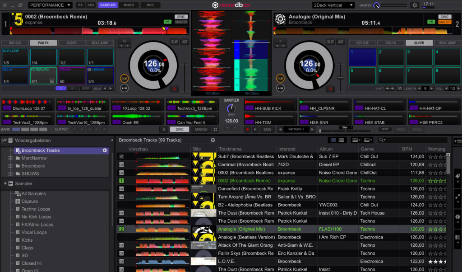Trigger the SLIP LOOP 1/8 pad
This screenshot has height=272, width=462.
click(15, 57)
